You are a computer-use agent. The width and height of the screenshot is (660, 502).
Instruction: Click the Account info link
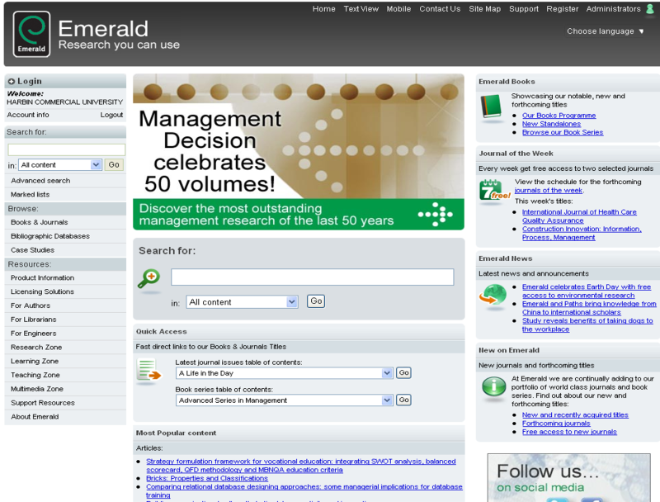click(28, 115)
